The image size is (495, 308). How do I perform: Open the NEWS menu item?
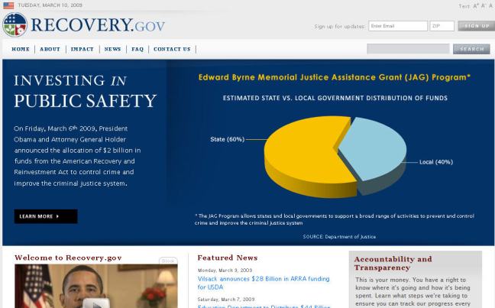point(113,49)
